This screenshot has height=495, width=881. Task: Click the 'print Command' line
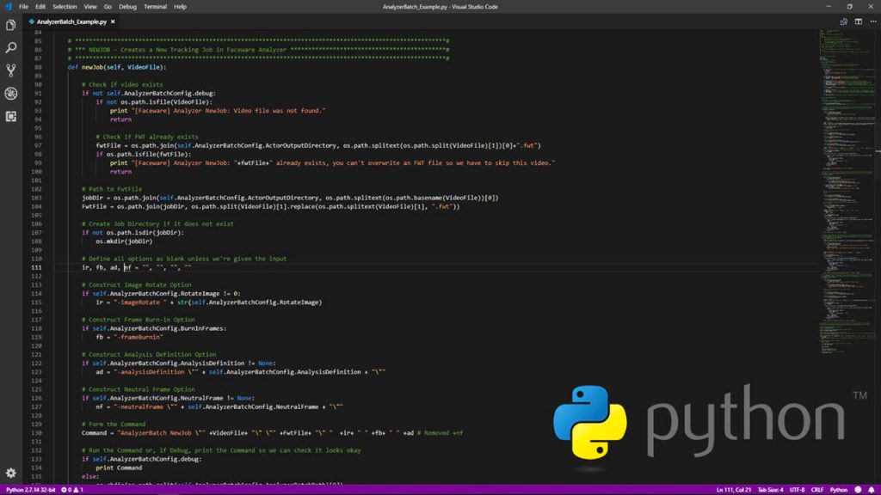(x=119, y=468)
